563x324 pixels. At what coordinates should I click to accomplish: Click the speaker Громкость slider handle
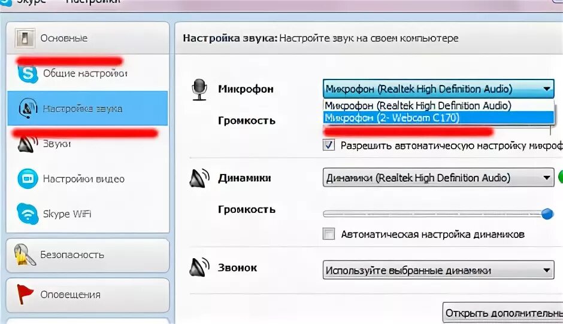(547, 214)
